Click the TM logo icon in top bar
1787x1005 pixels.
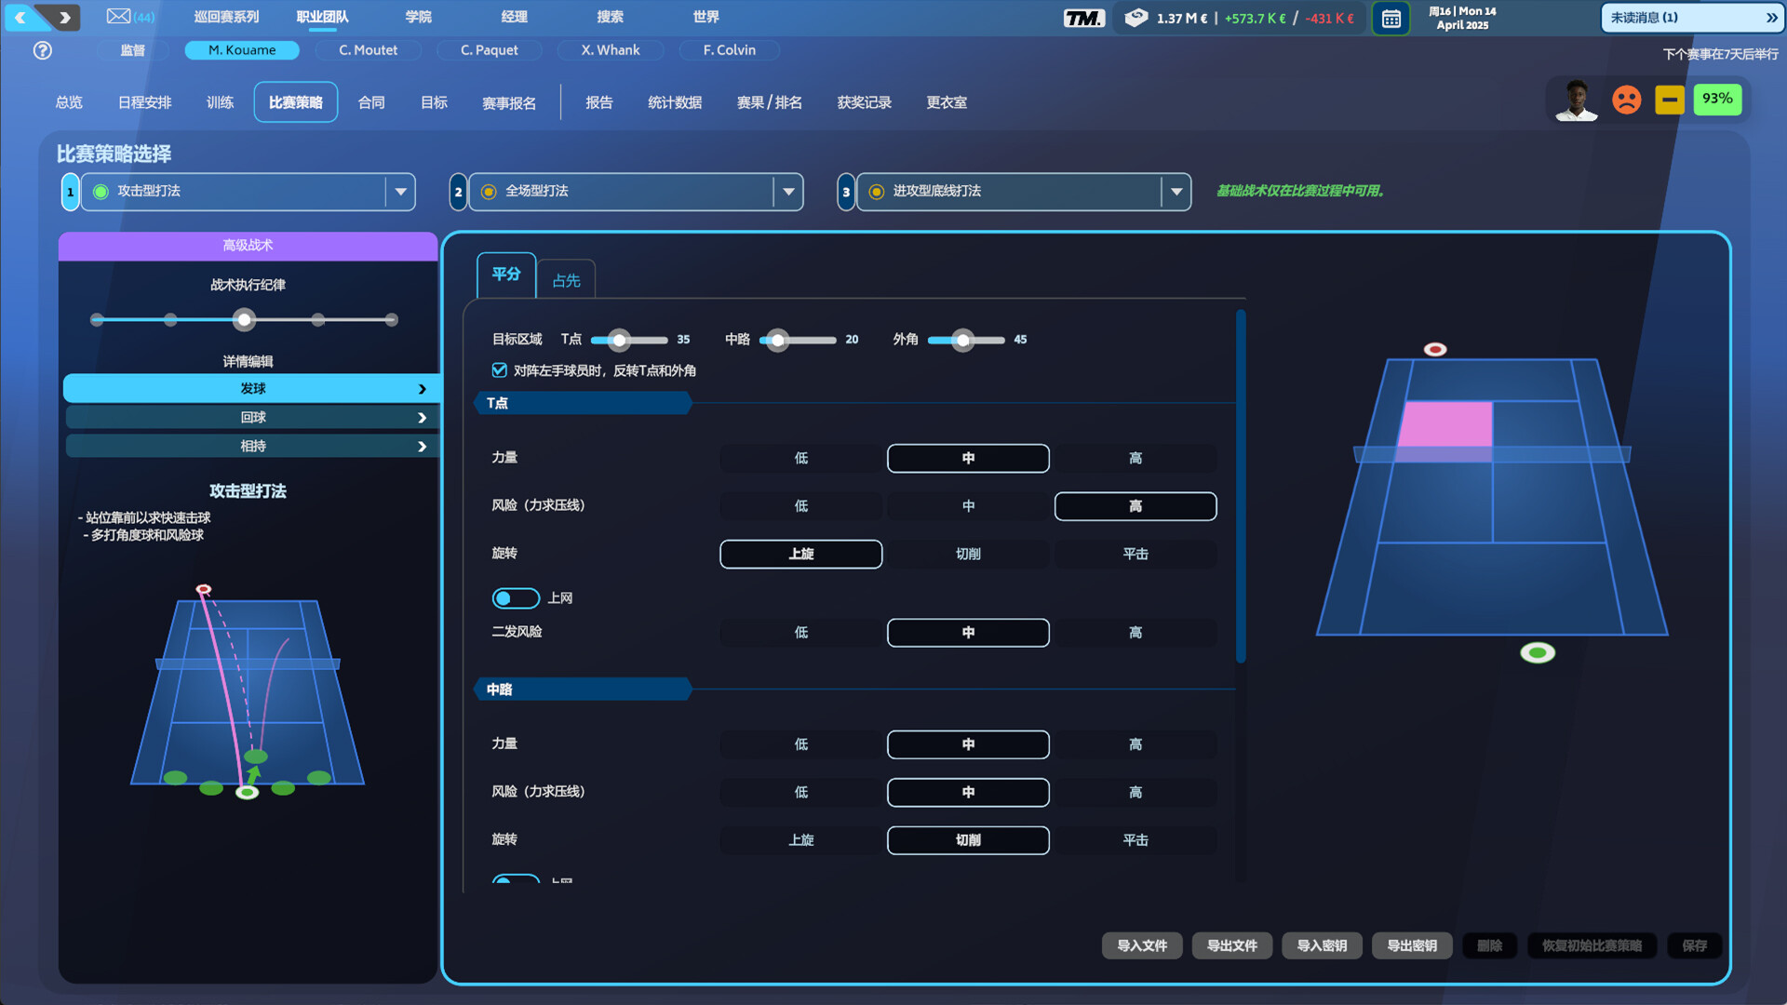1082,17
